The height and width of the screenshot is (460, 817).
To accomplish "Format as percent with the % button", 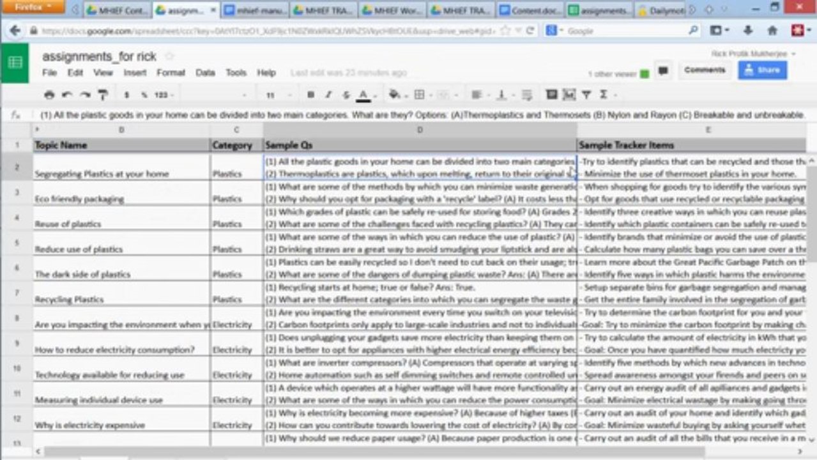I will pyautogui.click(x=144, y=95).
